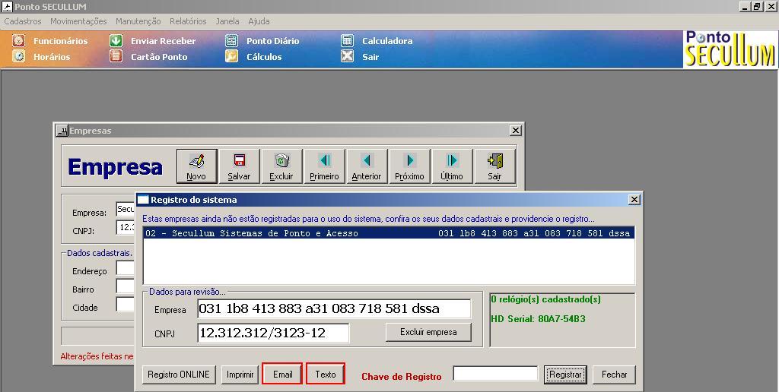Minimize the Ponto SECULLUM main window
The width and height of the screenshot is (779, 392).
pyautogui.click(x=746, y=6)
